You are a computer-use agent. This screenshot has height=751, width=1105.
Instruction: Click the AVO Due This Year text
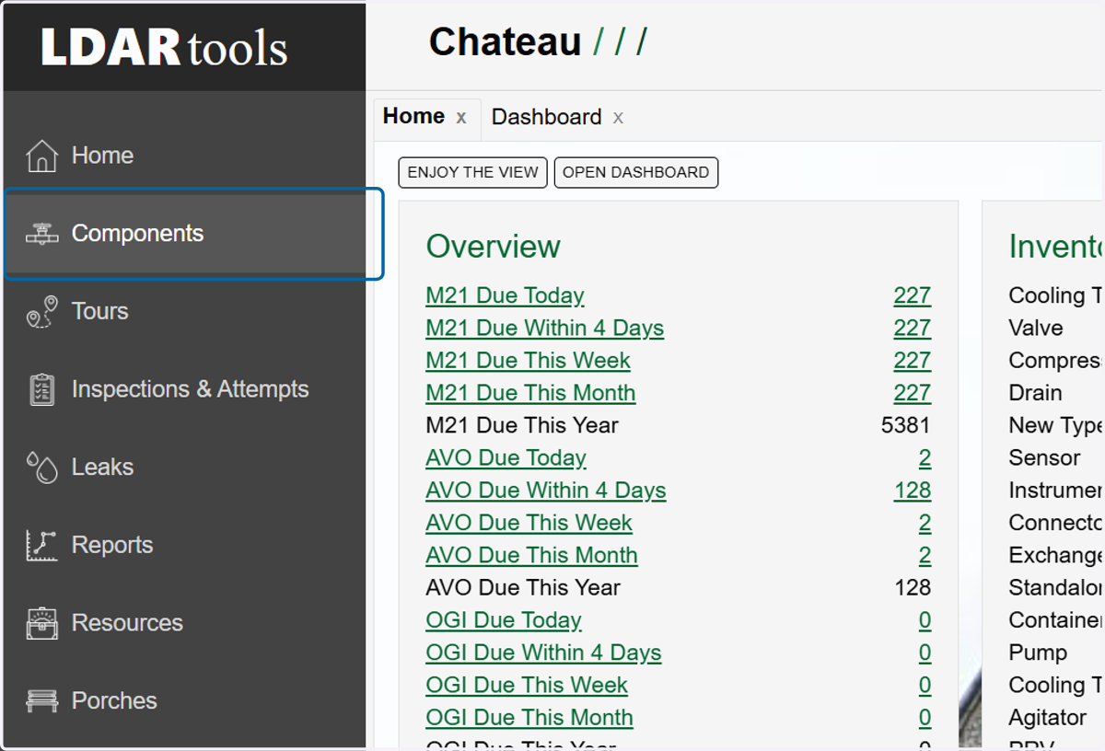pyautogui.click(x=523, y=587)
